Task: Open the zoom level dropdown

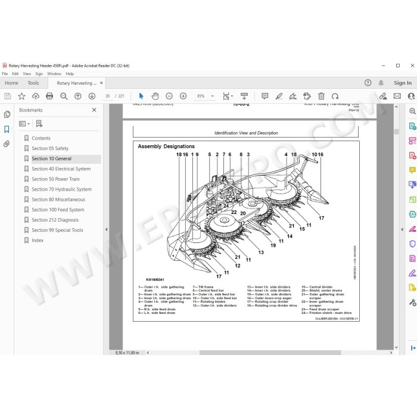Action: (213, 96)
